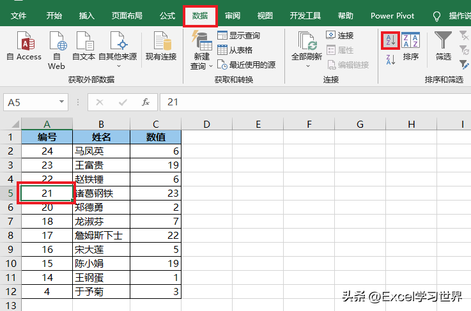Open the Page Layout tab
This screenshot has height=311, width=471.
click(x=127, y=15)
